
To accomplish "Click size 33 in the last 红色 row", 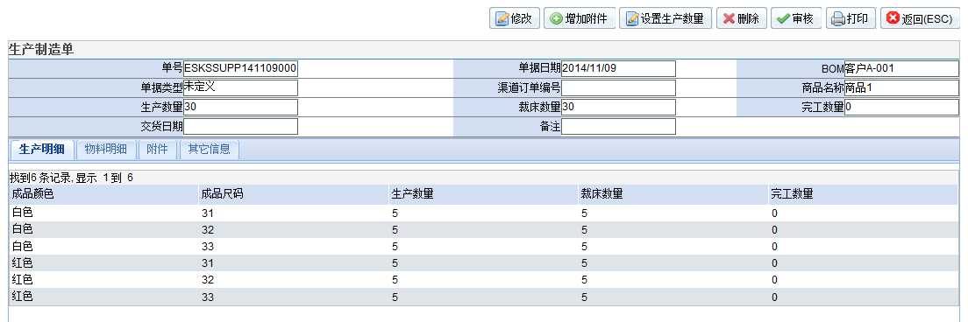I will coord(208,297).
